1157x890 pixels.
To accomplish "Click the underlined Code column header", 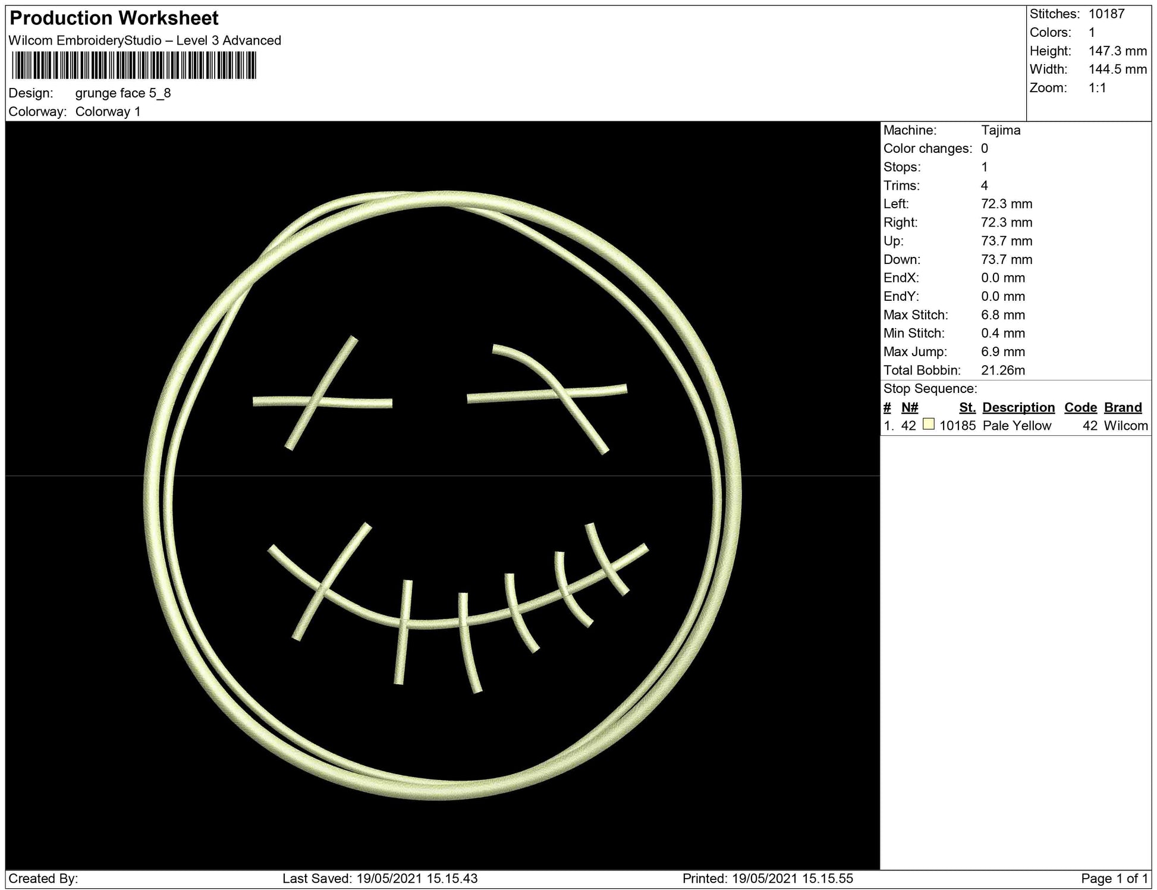I will (x=1080, y=407).
